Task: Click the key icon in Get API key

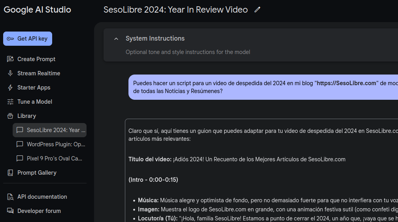Action: [10, 39]
